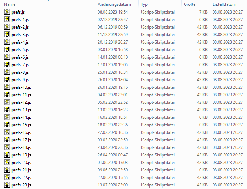Select the file name prefs-22.js
This screenshot has width=247, height=189.
21,178
